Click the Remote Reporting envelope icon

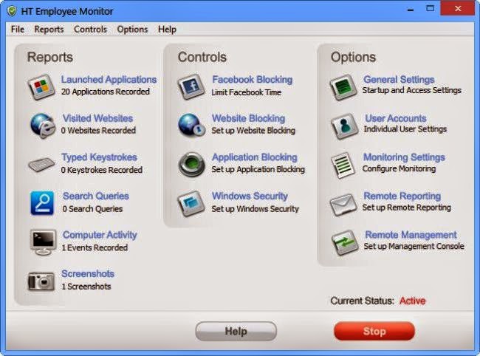click(x=343, y=205)
